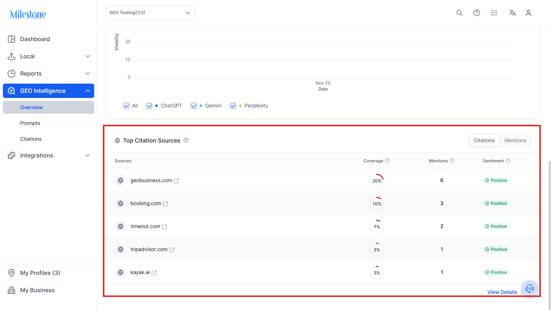Screen dimensions: 551x310
Task: Click the Mentions count 3 for booking.com
Action: point(442,203)
